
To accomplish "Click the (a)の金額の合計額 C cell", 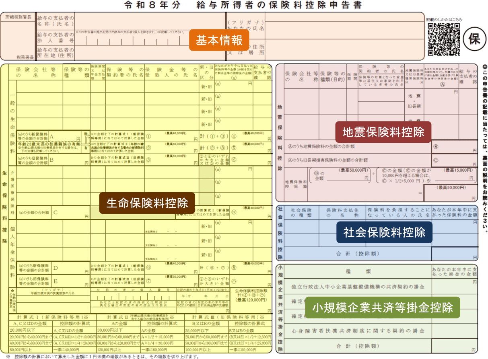I will tap(53, 213).
